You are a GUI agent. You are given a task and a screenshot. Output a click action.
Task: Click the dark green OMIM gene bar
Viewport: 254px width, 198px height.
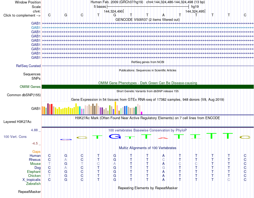148,87
